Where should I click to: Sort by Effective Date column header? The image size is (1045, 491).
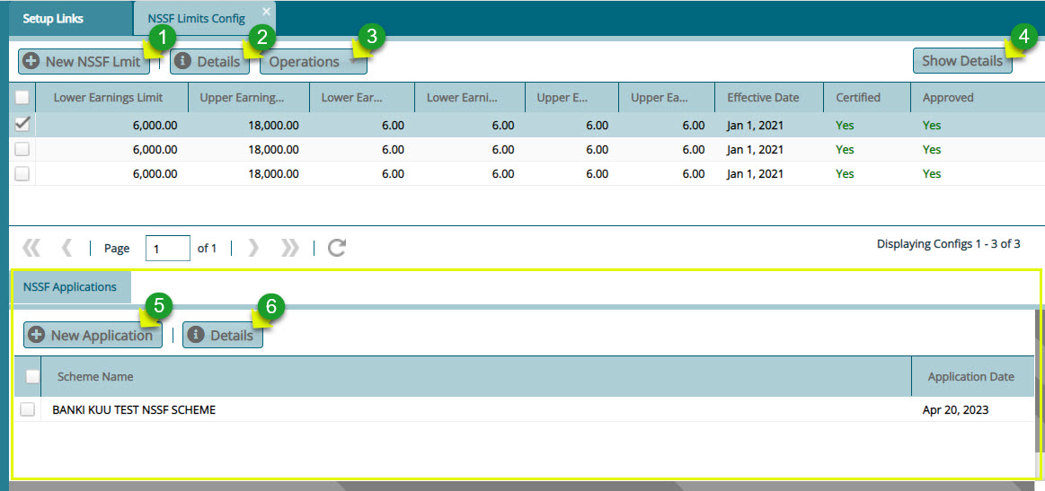tap(769, 97)
